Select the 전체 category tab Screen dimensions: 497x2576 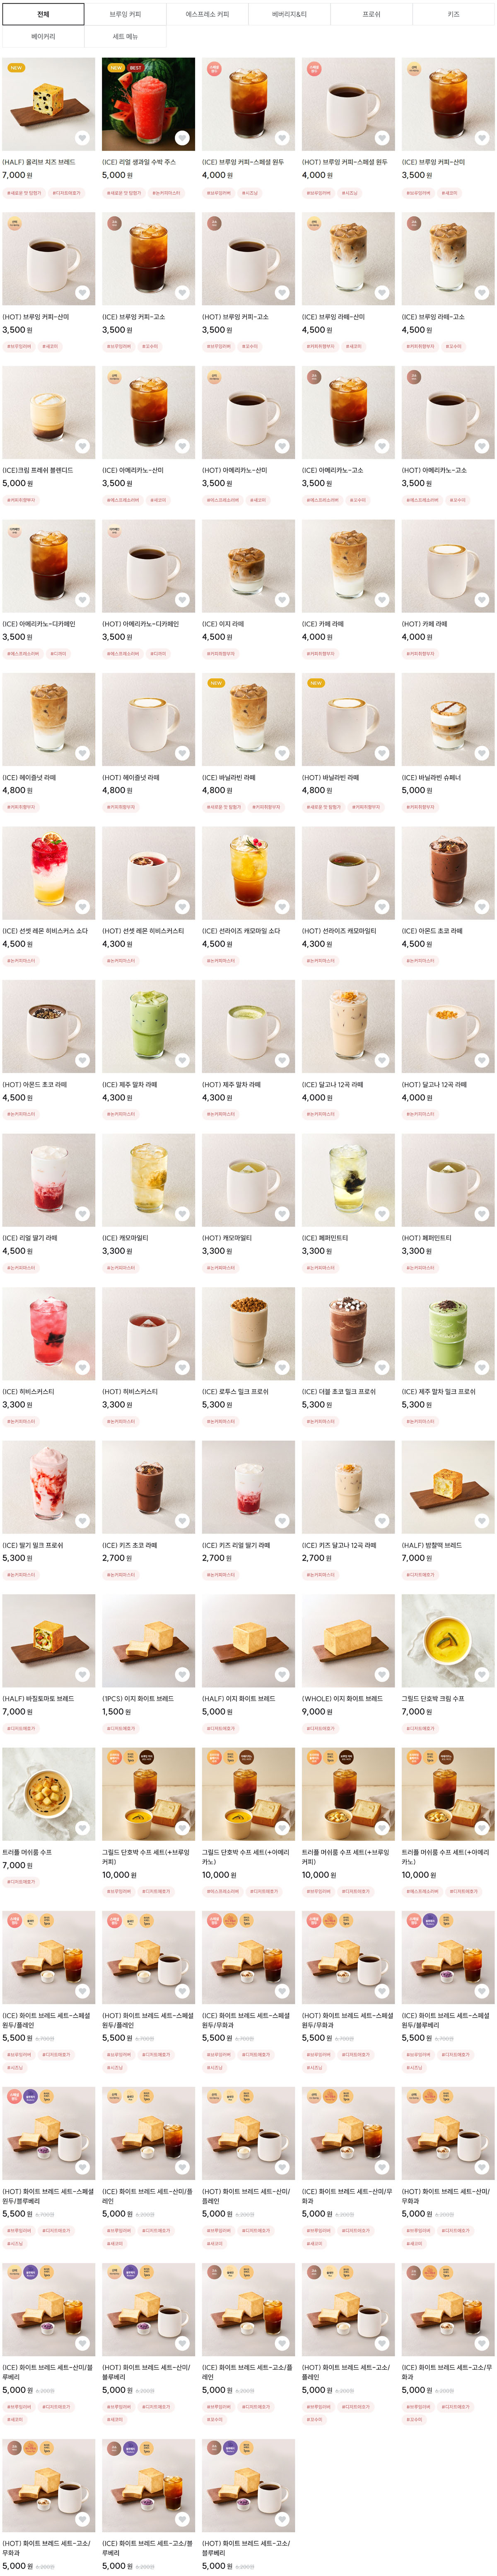(43, 14)
